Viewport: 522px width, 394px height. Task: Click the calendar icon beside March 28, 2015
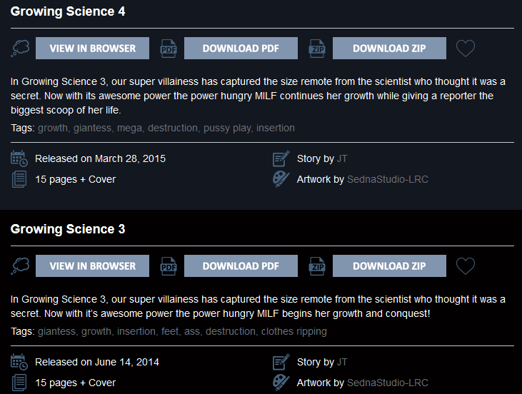click(x=19, y=158)
